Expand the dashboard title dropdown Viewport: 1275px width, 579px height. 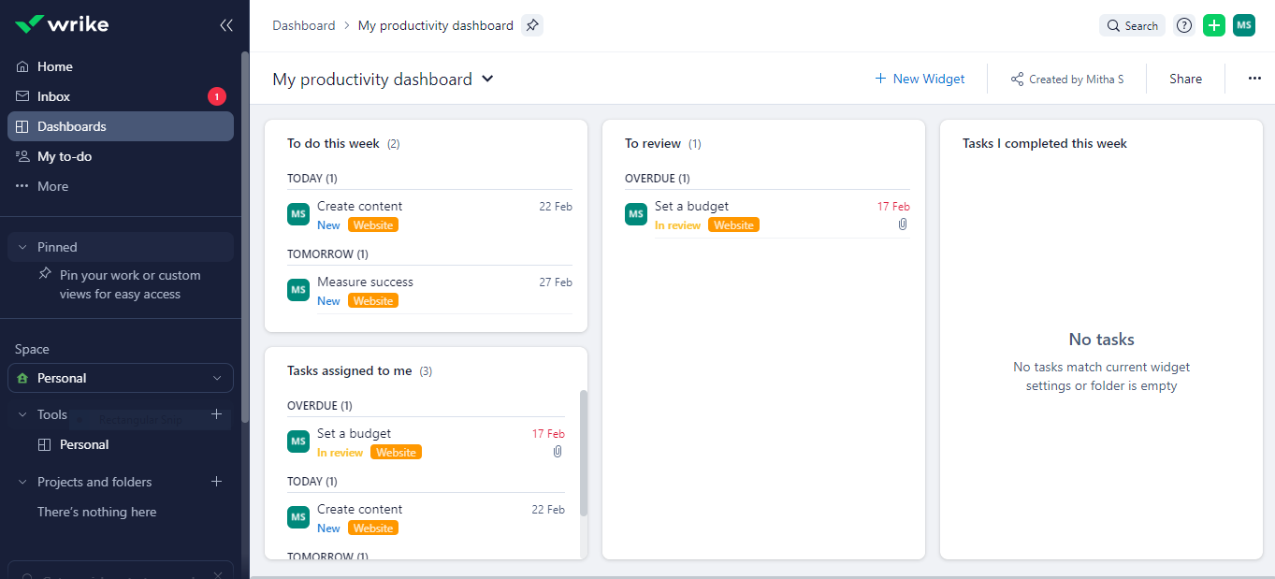click(x=487, y=80)
